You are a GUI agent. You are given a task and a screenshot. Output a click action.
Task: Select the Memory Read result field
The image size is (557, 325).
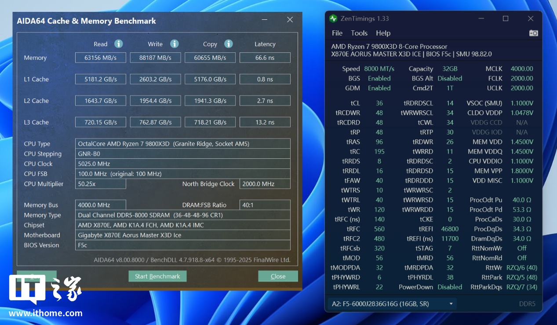pyautogui.click(x=101, y=58)
